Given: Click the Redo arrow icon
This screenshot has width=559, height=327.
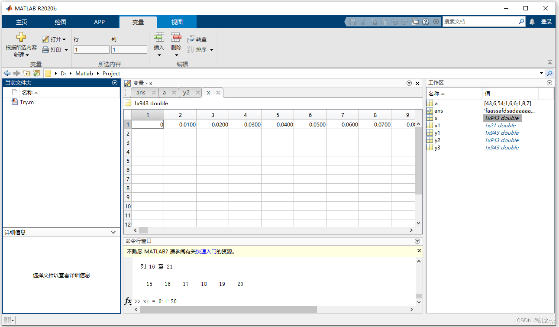Looking at the screenshot, I should pos(405,22).
